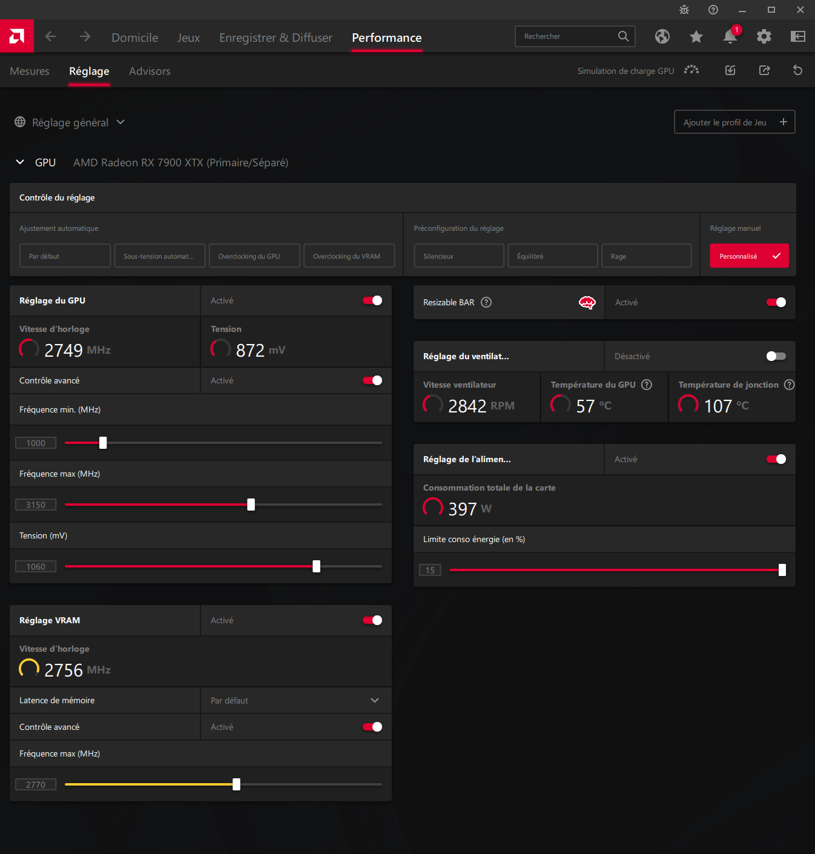
Task: Click the reset tuning arrow icon
Action: click(x=797, y=70)
